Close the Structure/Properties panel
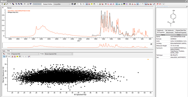188x97 pixels. [x=187, y=6]
